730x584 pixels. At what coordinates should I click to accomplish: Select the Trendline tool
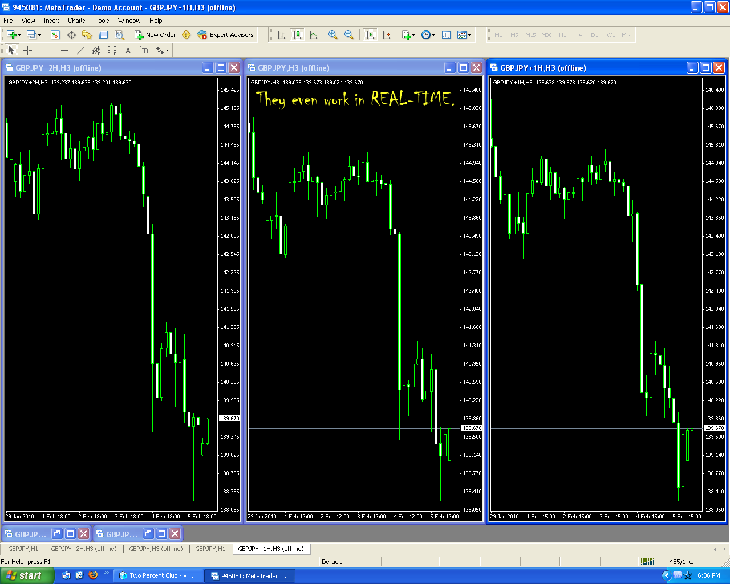point(80,50)
